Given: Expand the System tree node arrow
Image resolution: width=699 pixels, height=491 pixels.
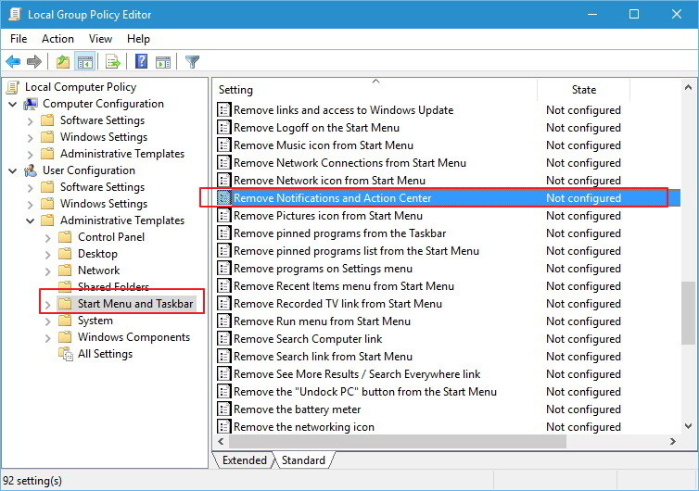Looking at the screenshot, I should click(x=47, y=321).
